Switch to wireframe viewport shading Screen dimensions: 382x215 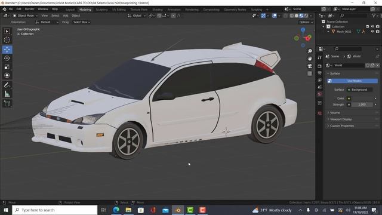pyautogui.click(x=292, y=16)
